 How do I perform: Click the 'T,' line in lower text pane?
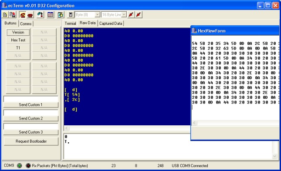(67, 142)
